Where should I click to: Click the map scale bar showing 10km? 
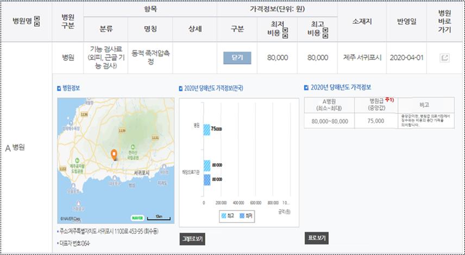159,218
